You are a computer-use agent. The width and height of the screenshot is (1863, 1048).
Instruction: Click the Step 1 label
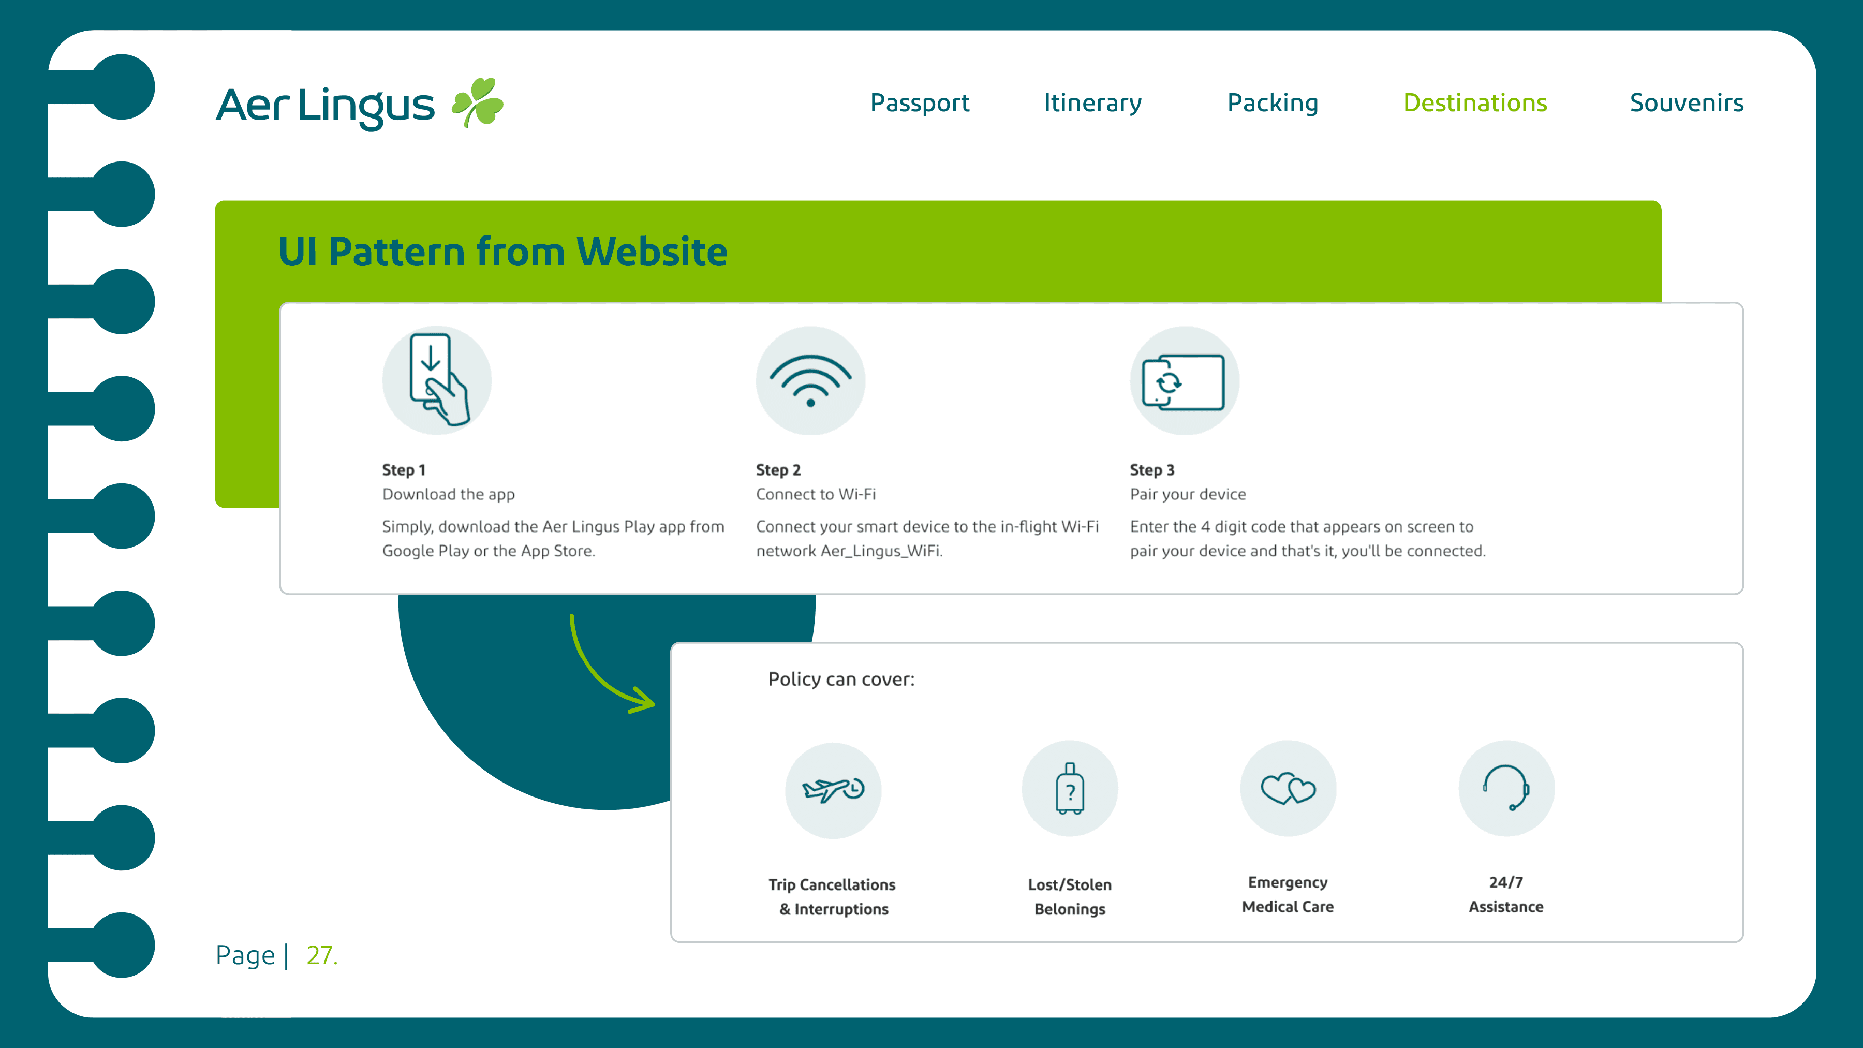pos(404,470)
